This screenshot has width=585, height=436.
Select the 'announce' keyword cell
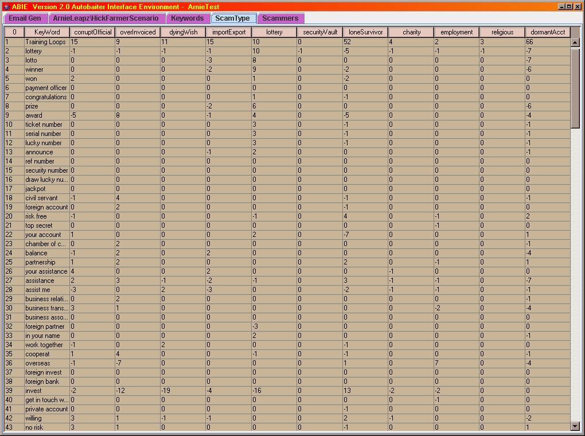coord(47,152)
